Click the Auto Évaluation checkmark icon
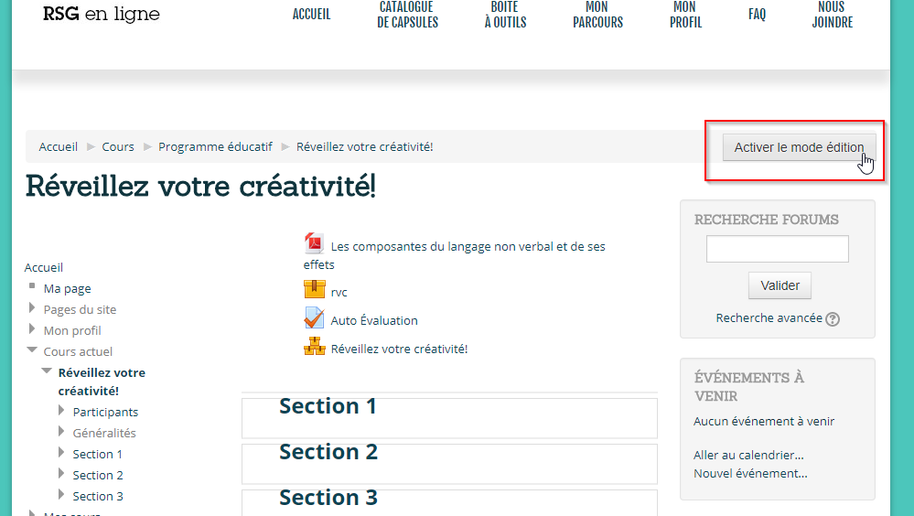 coord(314,318)
